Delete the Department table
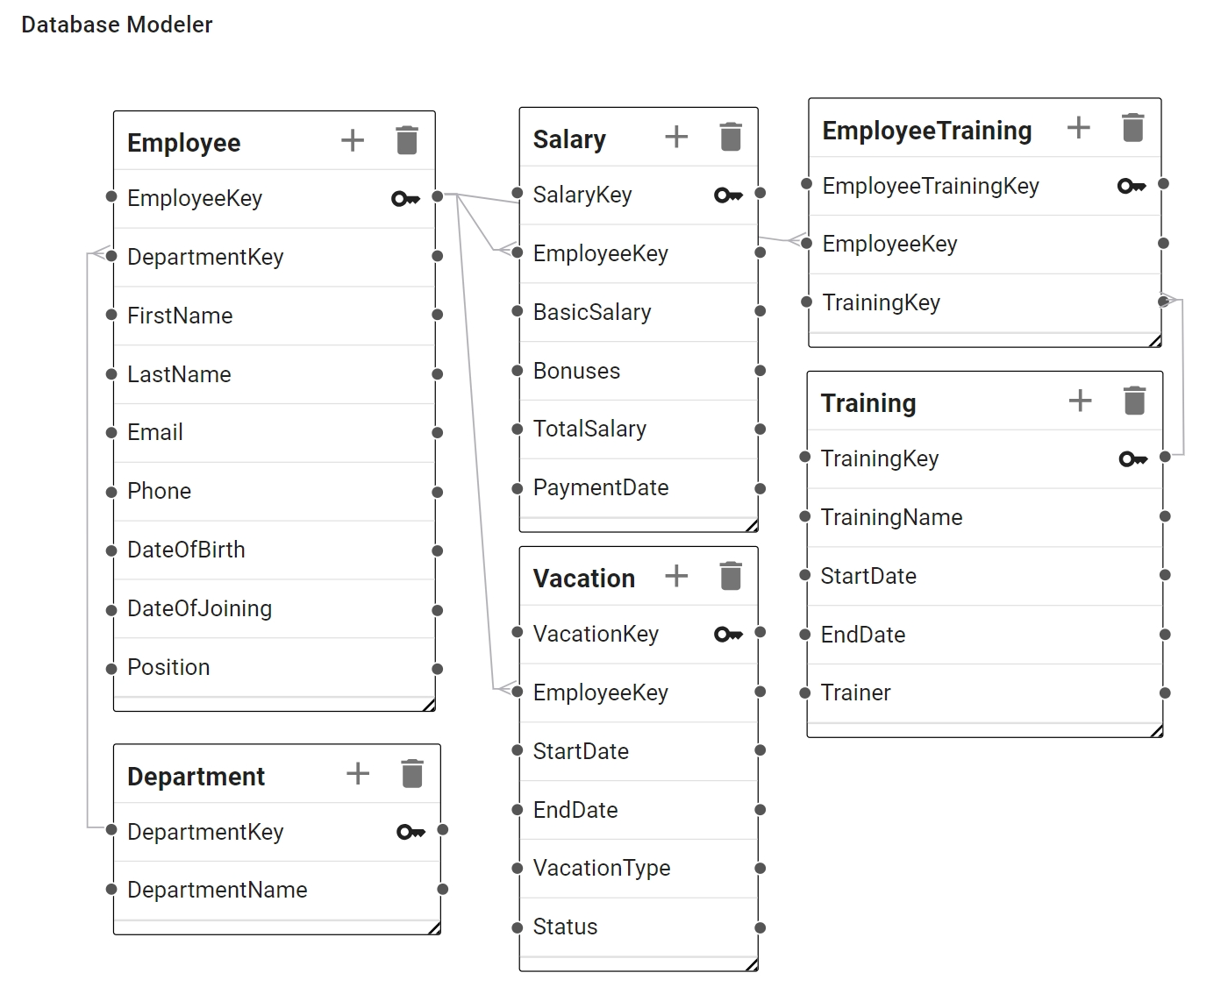 coord(412,774)
